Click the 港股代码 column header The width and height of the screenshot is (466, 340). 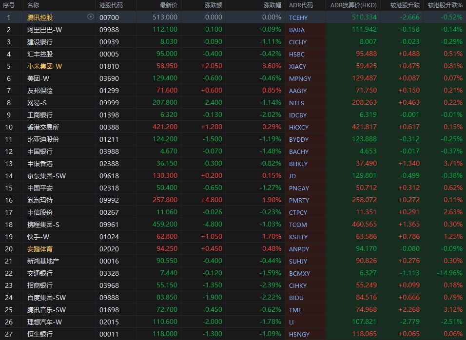(x=111, y=5)
